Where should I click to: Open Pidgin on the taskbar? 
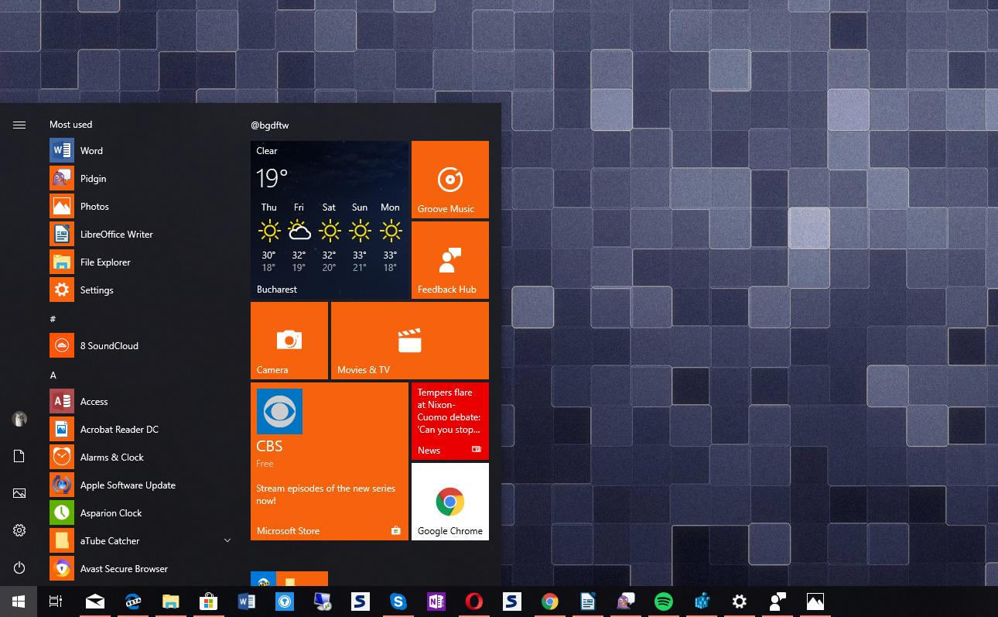pyautogui.click(x=626, y=602)
